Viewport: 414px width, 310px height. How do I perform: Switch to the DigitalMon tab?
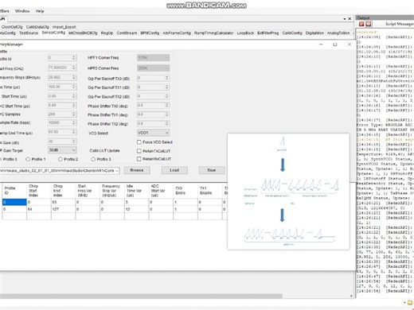314,33
